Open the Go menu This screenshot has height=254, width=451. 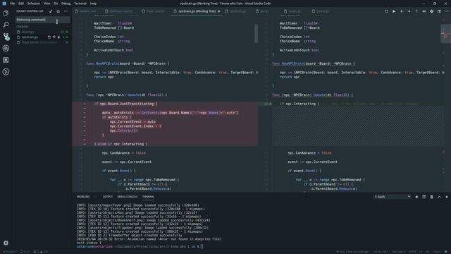point(56,4)
